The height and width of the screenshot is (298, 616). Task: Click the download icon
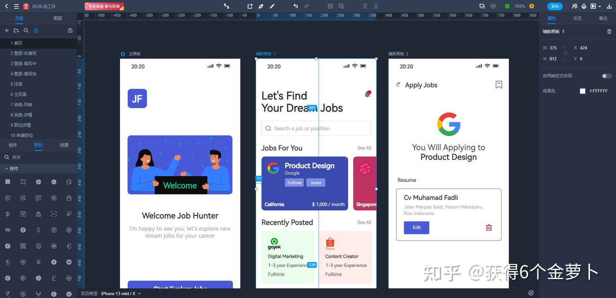click(609, 6)
